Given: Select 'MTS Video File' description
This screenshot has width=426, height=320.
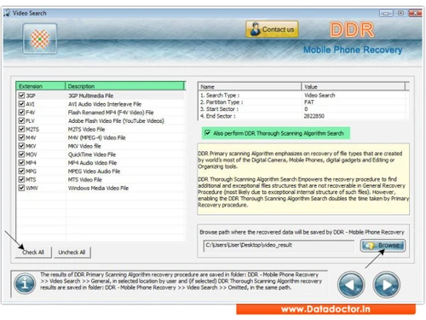Looking at the screenshot, I should tap(85, 180).
